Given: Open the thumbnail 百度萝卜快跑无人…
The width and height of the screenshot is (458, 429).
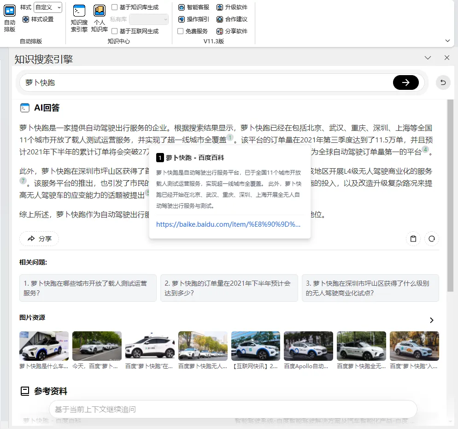Looking at the screenshot, I should (203, 346).
